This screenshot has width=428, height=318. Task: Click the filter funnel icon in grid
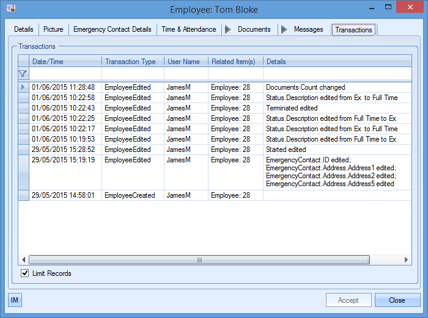tap(23, 74)
